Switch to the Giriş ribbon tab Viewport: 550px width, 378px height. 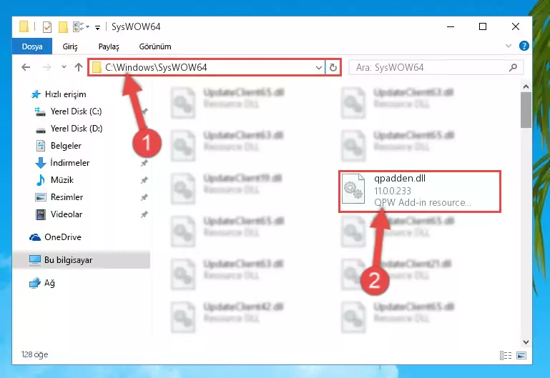(70, 46)
